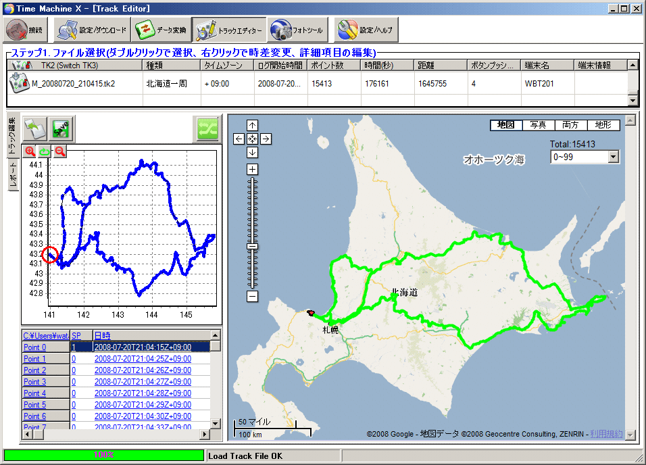The width and height of the screenshot is (646, 465).
Task: Click the タイムゾーン column header
Action: [x=228, y=65]
